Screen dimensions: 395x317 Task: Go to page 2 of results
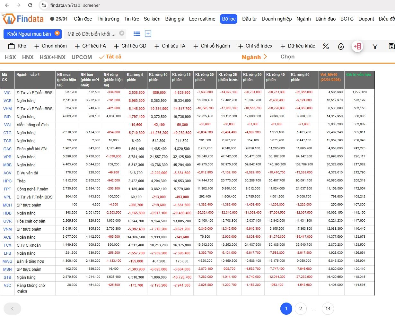(300, 309)
